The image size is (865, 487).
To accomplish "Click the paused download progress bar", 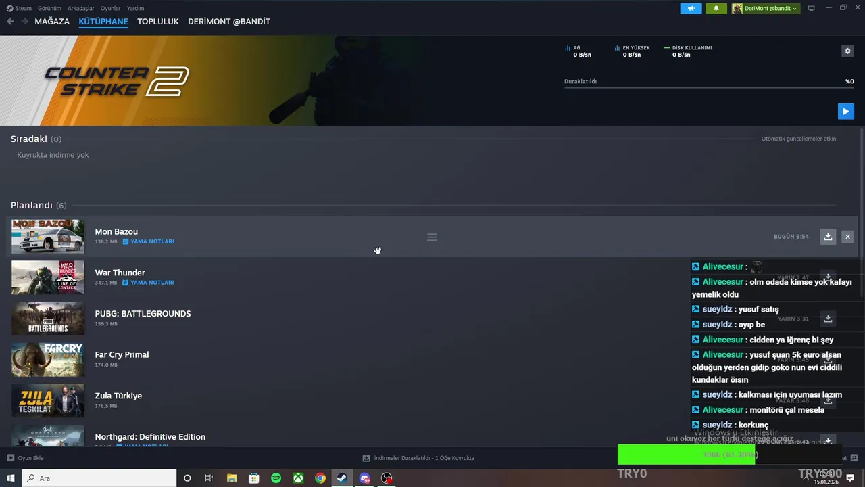I will click(x=709, y=87).
